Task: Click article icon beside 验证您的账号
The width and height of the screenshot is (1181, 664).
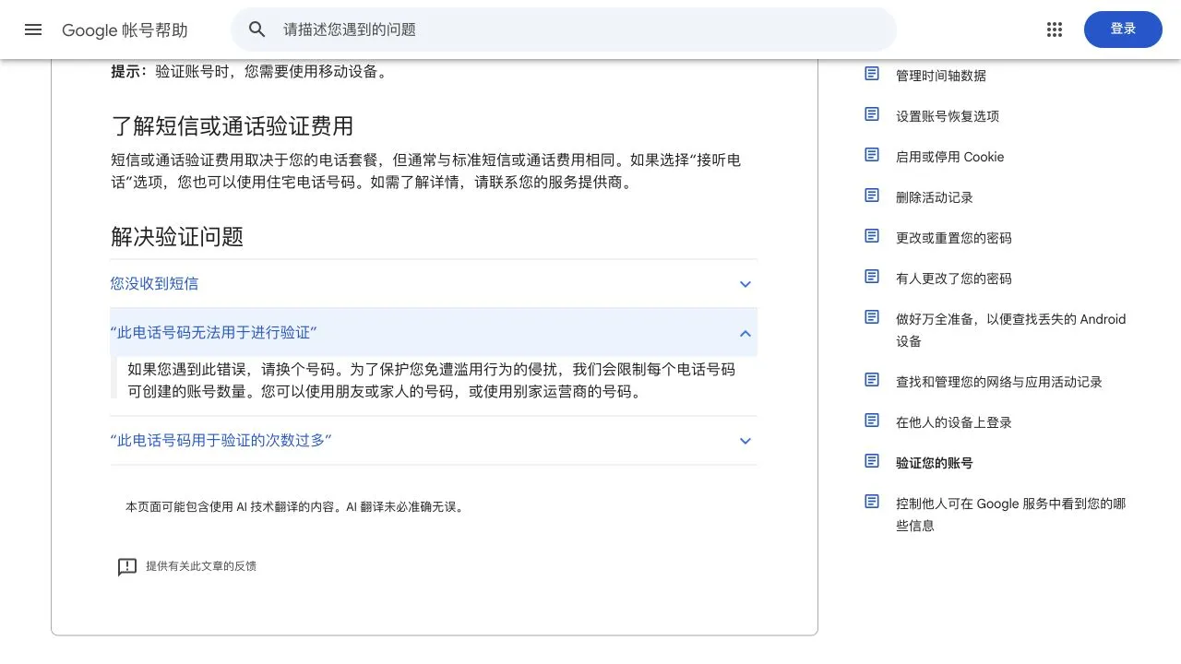Action: click(872, 461)
